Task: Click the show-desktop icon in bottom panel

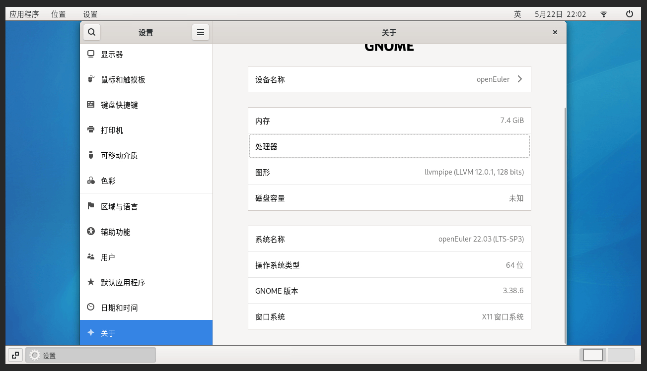Action: [15, 355]
